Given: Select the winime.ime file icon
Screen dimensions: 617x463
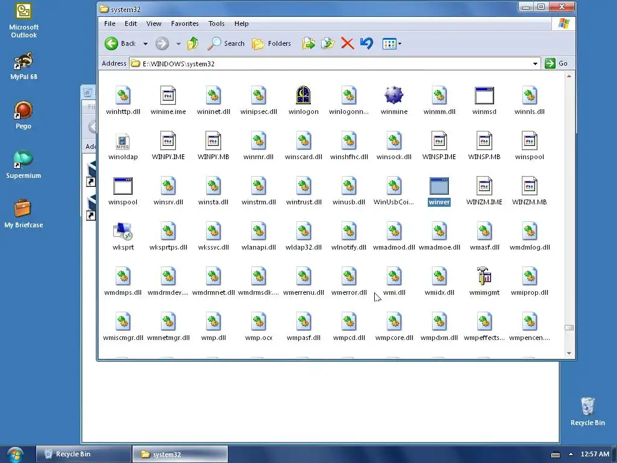Looking at the screenshot, I should click(x=168, y=96).
